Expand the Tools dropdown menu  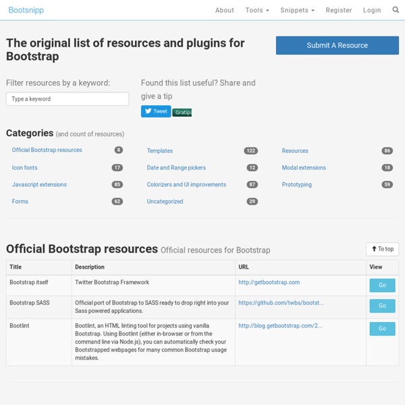pyautogui.click(x=257, y=10)
